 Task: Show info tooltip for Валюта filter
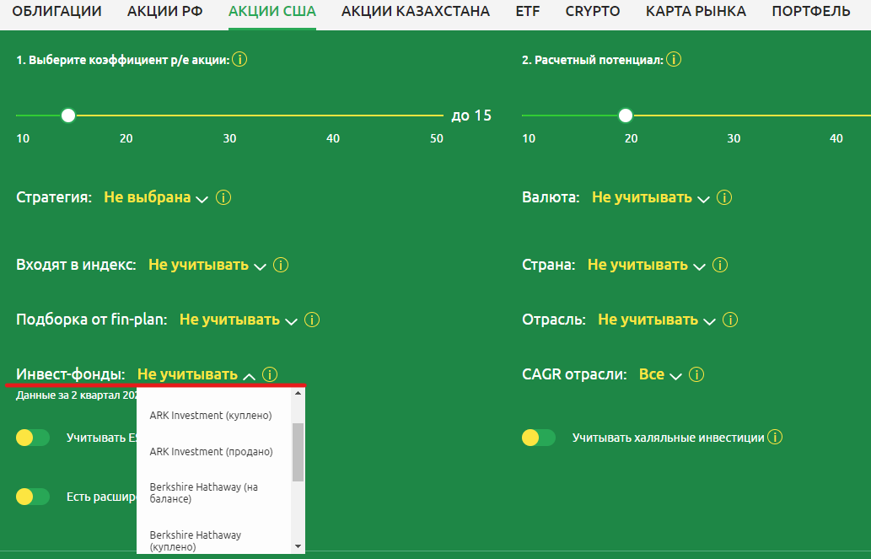coord(724,198)
